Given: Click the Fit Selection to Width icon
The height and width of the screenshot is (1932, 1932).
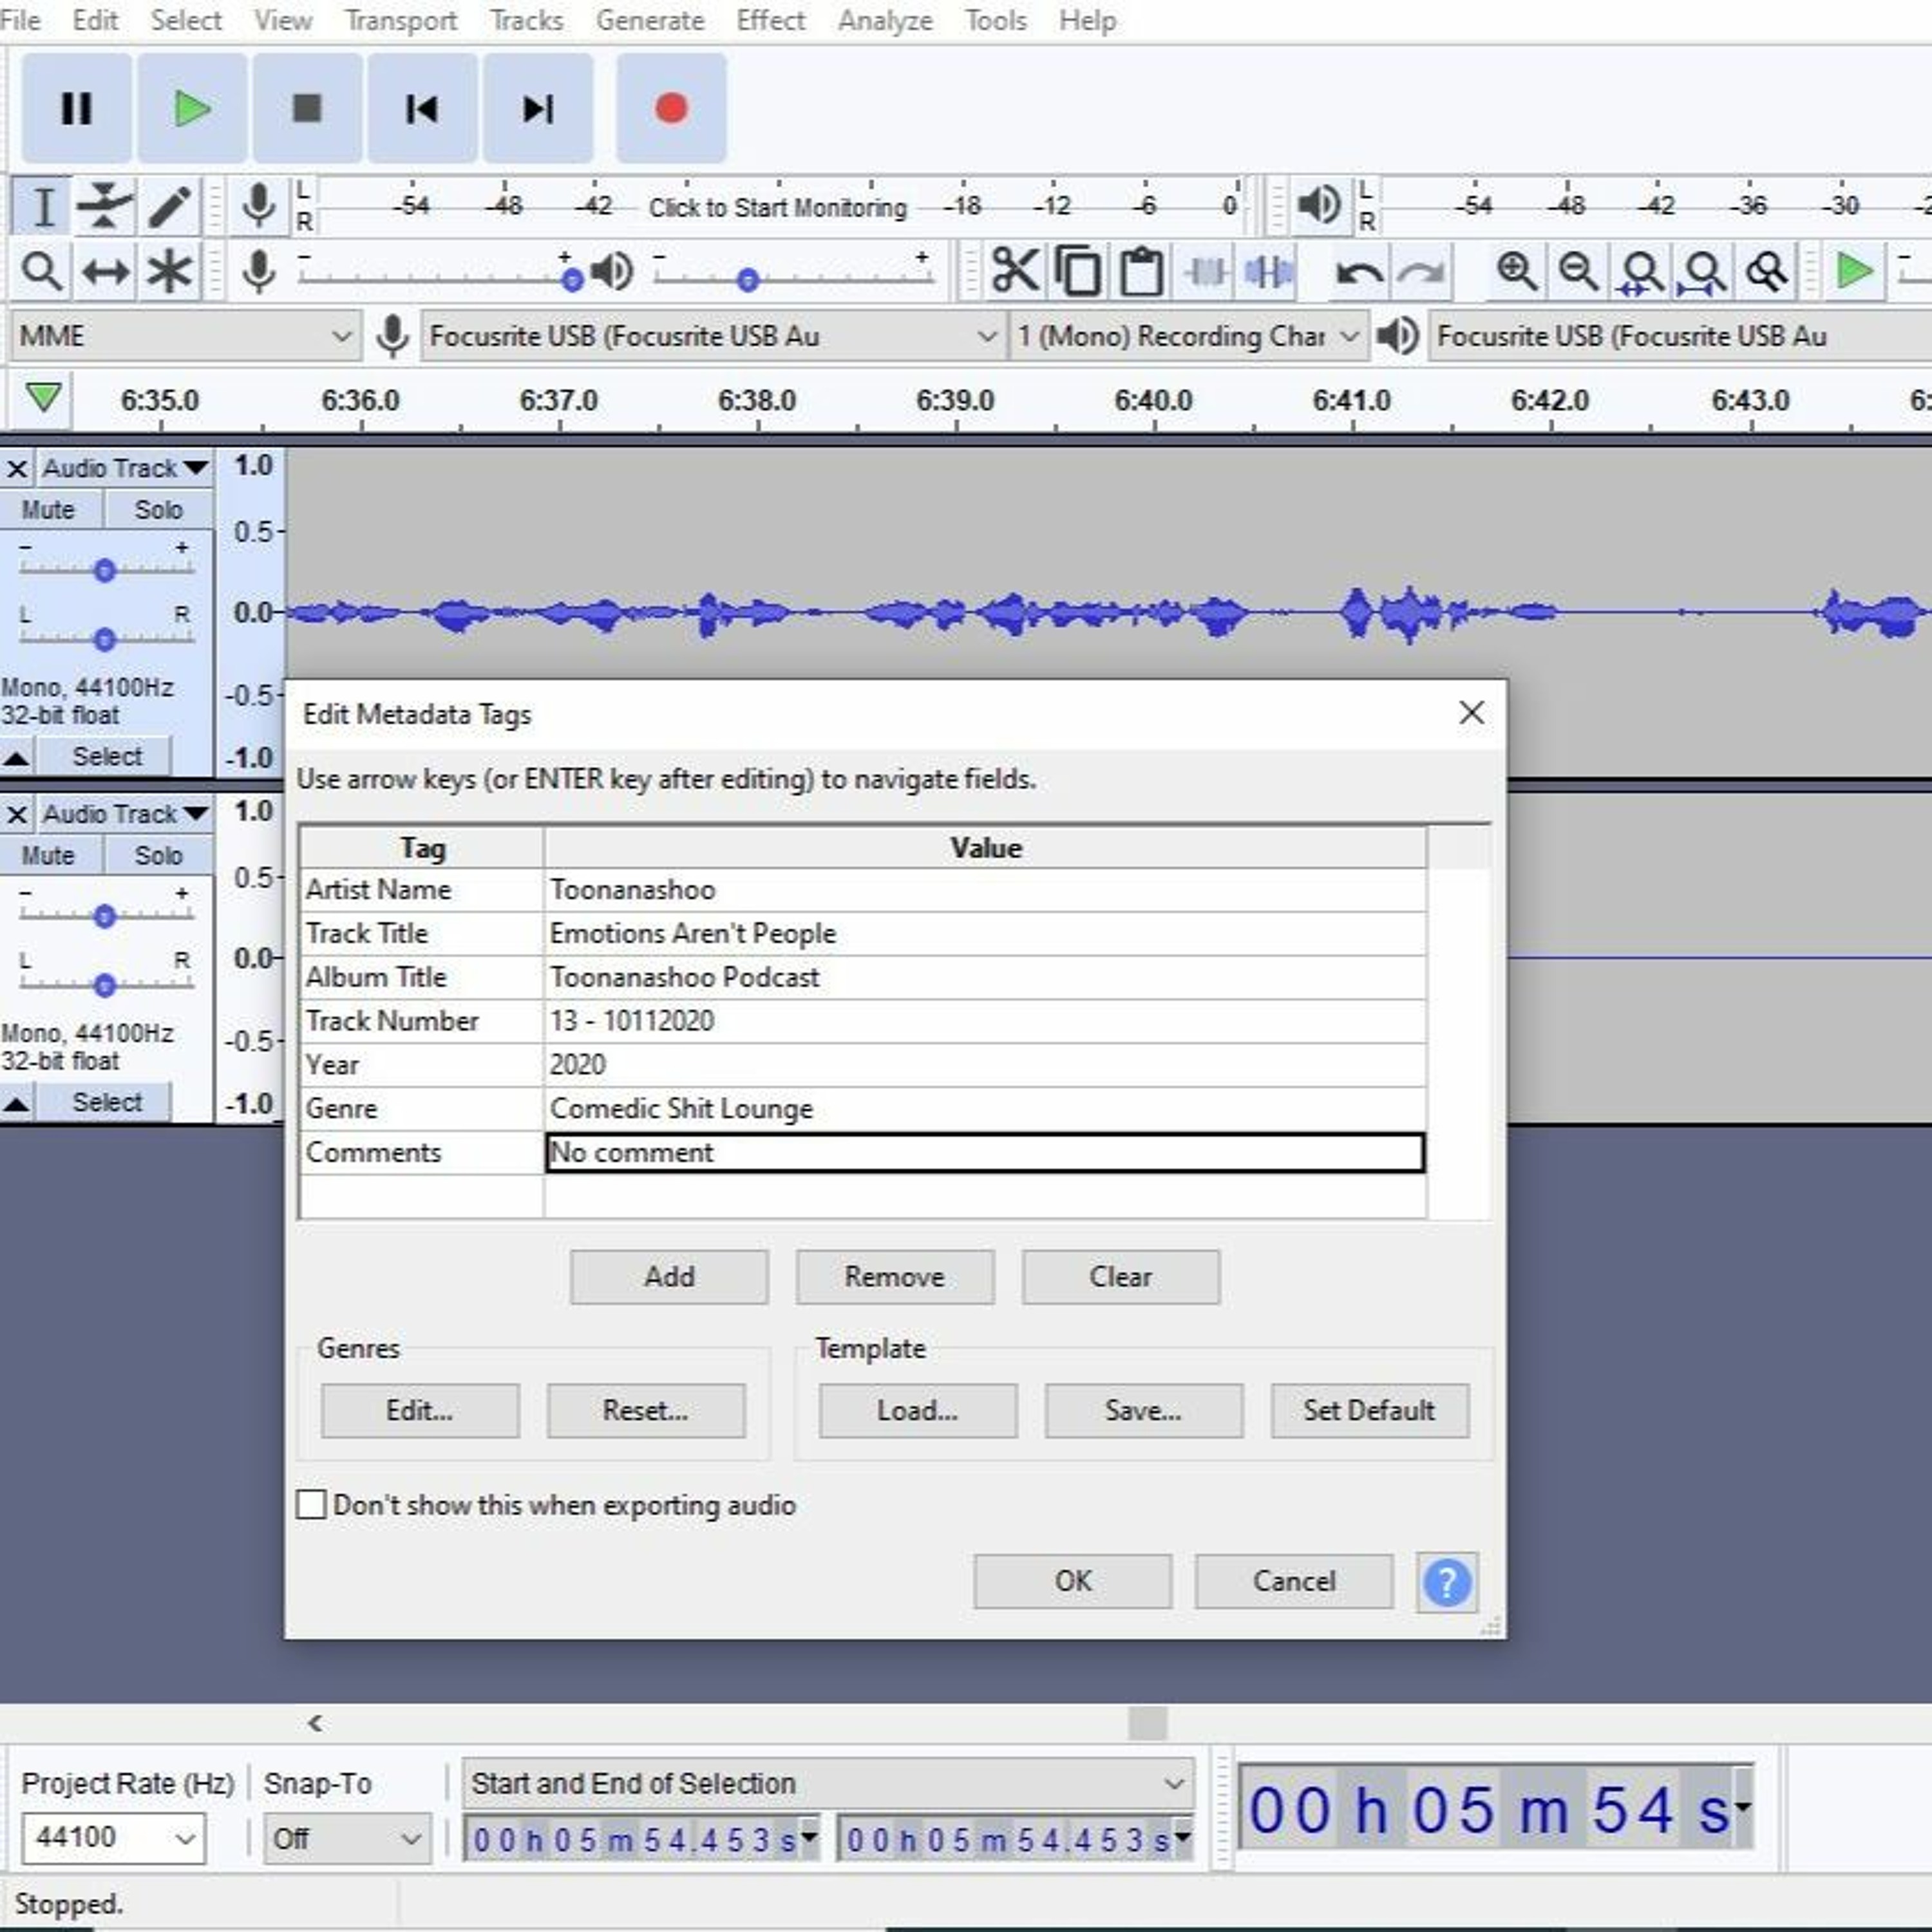Looking at the screenshot, I should pos(1641,271).
